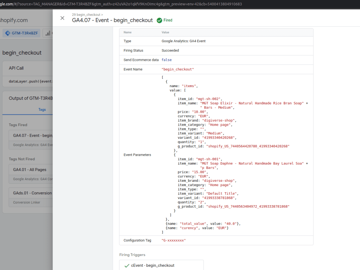Click the quantity "2" value
The width and height of the screenshot is (360, 270).
tap(201, 202)
